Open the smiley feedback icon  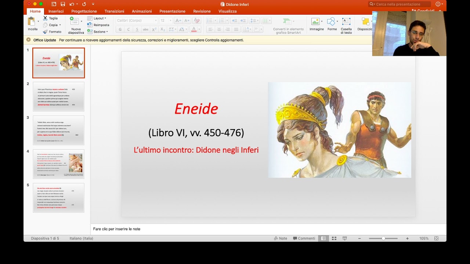pyautogui.click(x=438, y=4)
